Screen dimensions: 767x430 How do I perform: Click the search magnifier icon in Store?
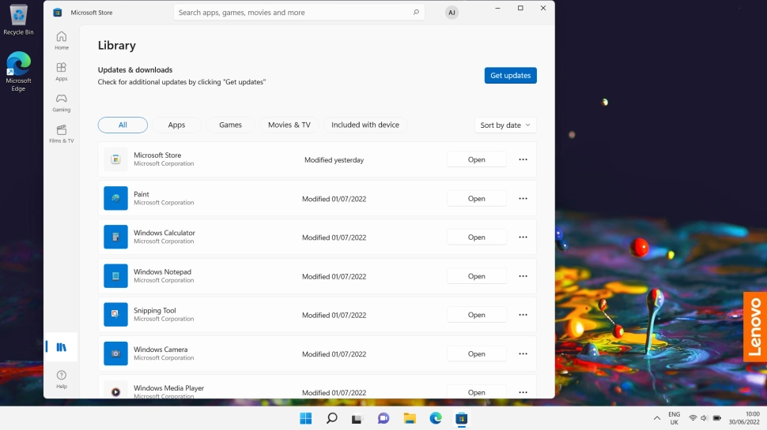click(416, 12)
